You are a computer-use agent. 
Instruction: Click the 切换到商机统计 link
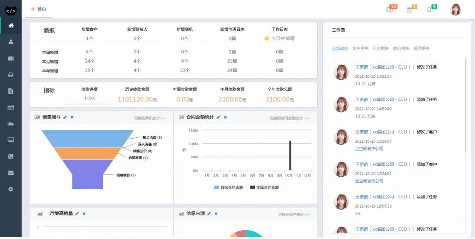(149, 118)
